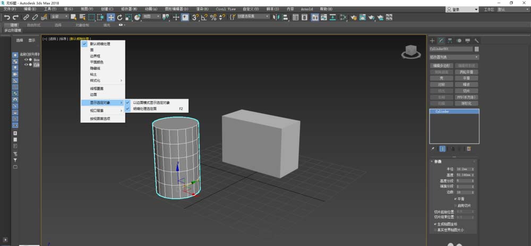This screenshot has height=246, width=531.
Task: Click the object color swatch beside Cylinder001 name
Action: click(x=476, y=49)
